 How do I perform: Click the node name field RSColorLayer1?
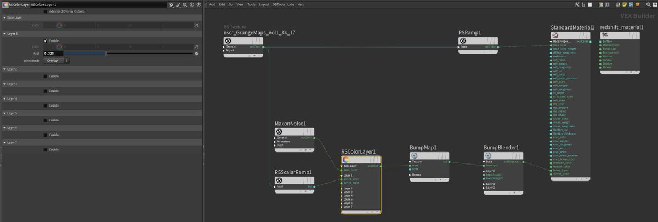pyautogui.click(x=99, y=4)
